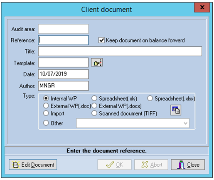This screenshot has width=214, height=180.
Task: Open the Other type dropdown list
Action: click(x=185, y=123)
